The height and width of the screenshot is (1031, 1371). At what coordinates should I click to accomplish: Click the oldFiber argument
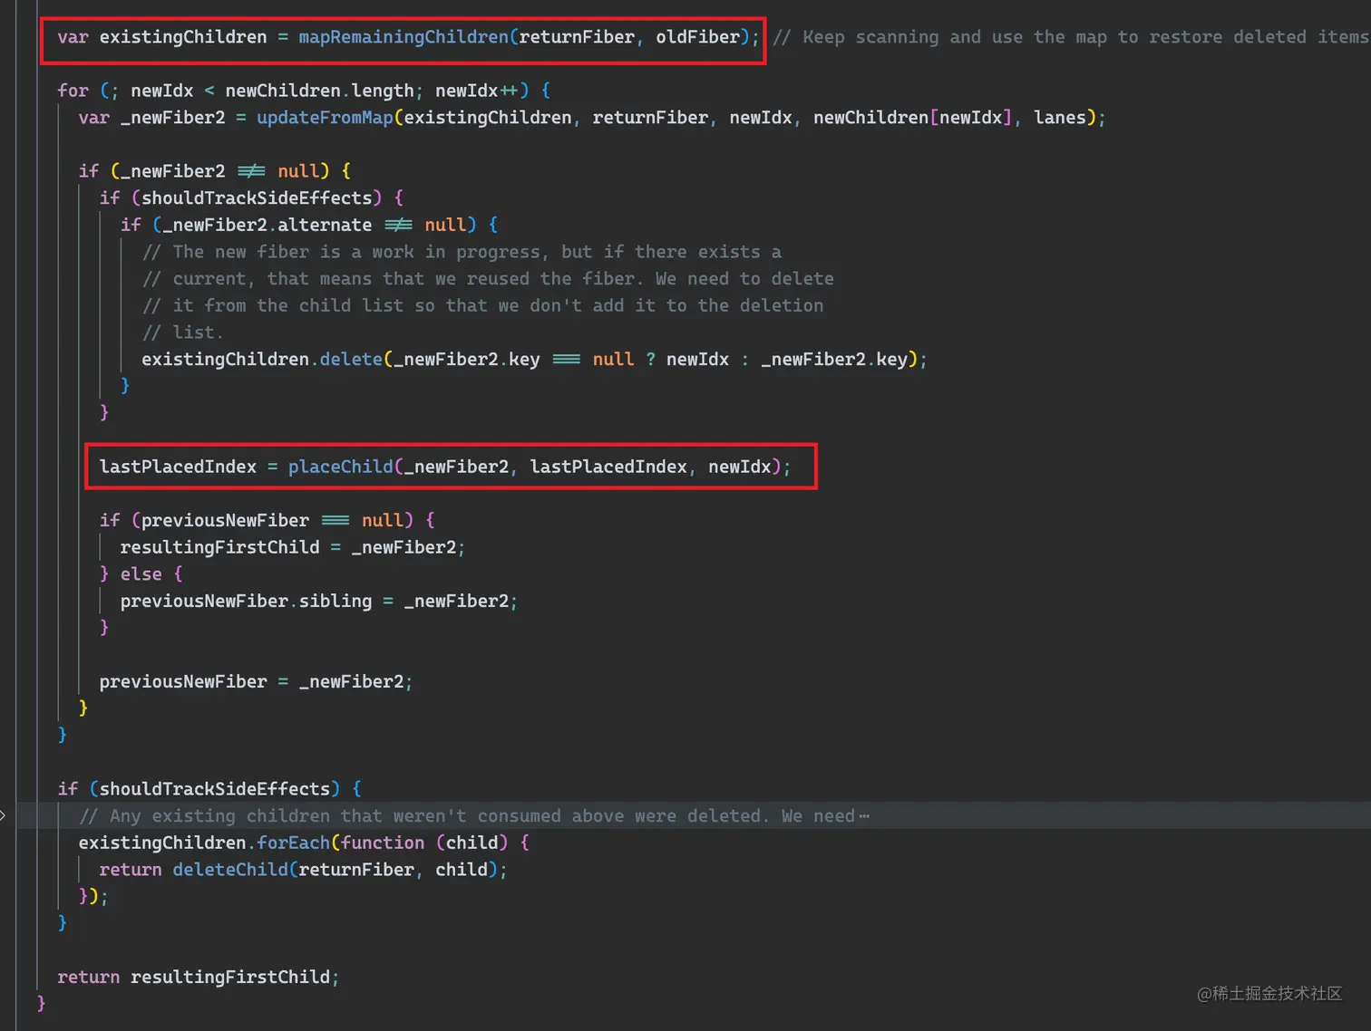coord(697,37)
